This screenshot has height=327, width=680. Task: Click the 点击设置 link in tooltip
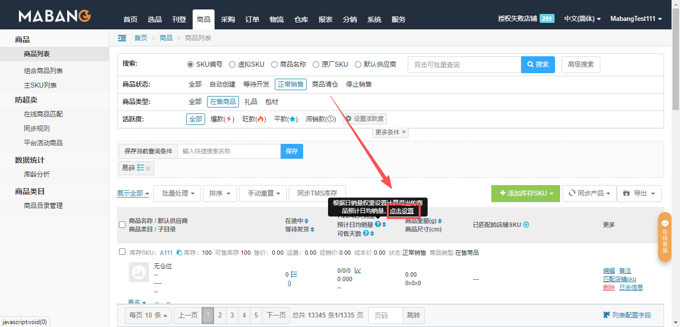(402, 211)
